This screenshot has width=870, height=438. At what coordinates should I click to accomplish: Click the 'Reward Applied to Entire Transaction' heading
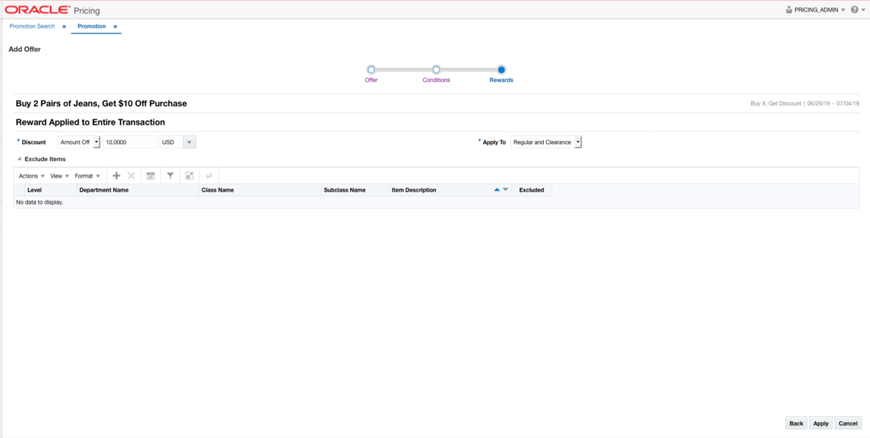(90, 122)
